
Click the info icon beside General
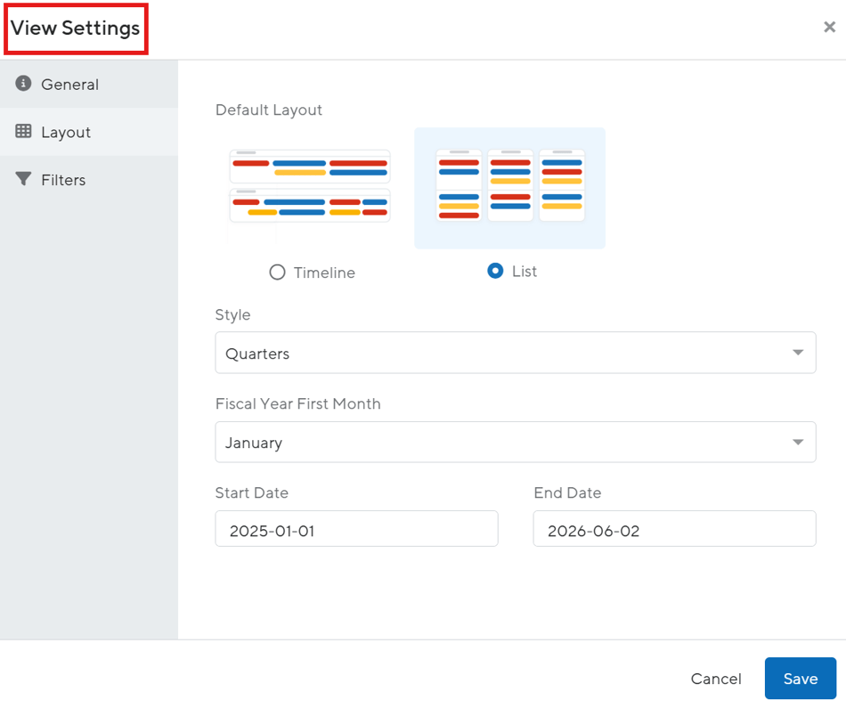tap(24, 84)
